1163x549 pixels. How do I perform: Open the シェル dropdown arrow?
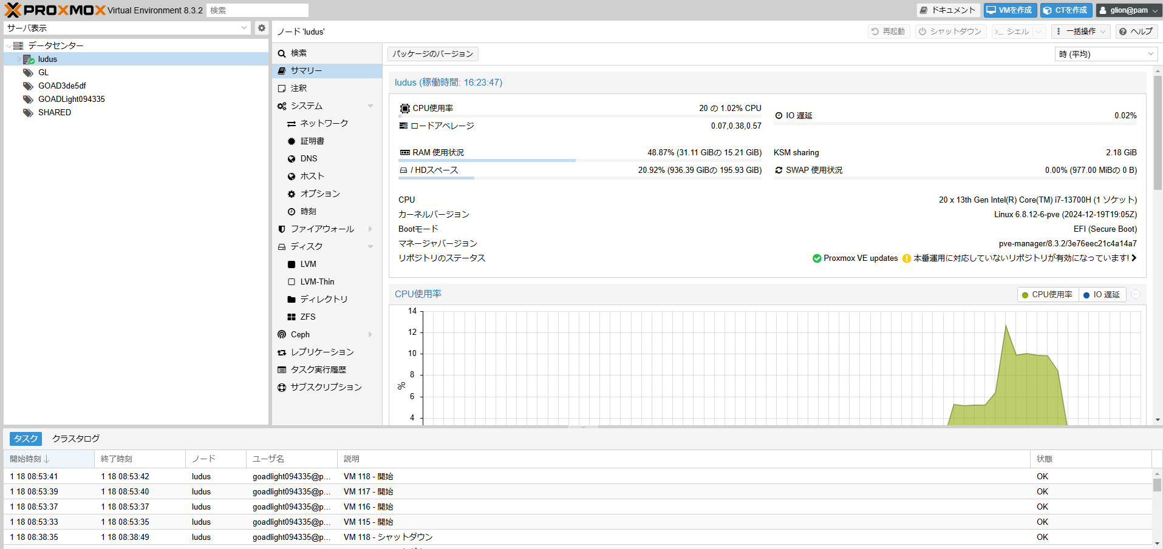(1039, 32)
